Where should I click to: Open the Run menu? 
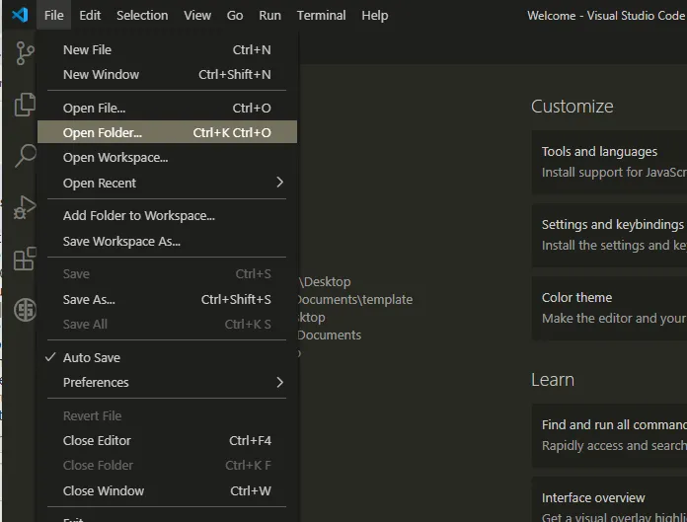click(269, 16)
